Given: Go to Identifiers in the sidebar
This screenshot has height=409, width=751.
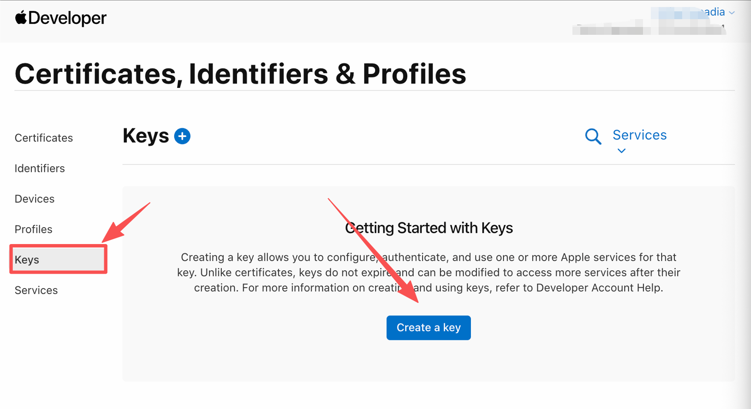Looking at the screenshot, I should click(x=40, y=168).
